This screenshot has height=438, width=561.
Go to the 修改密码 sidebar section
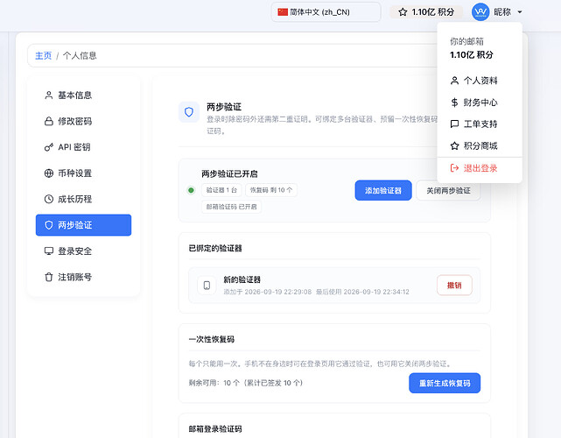tap(83, 122)
